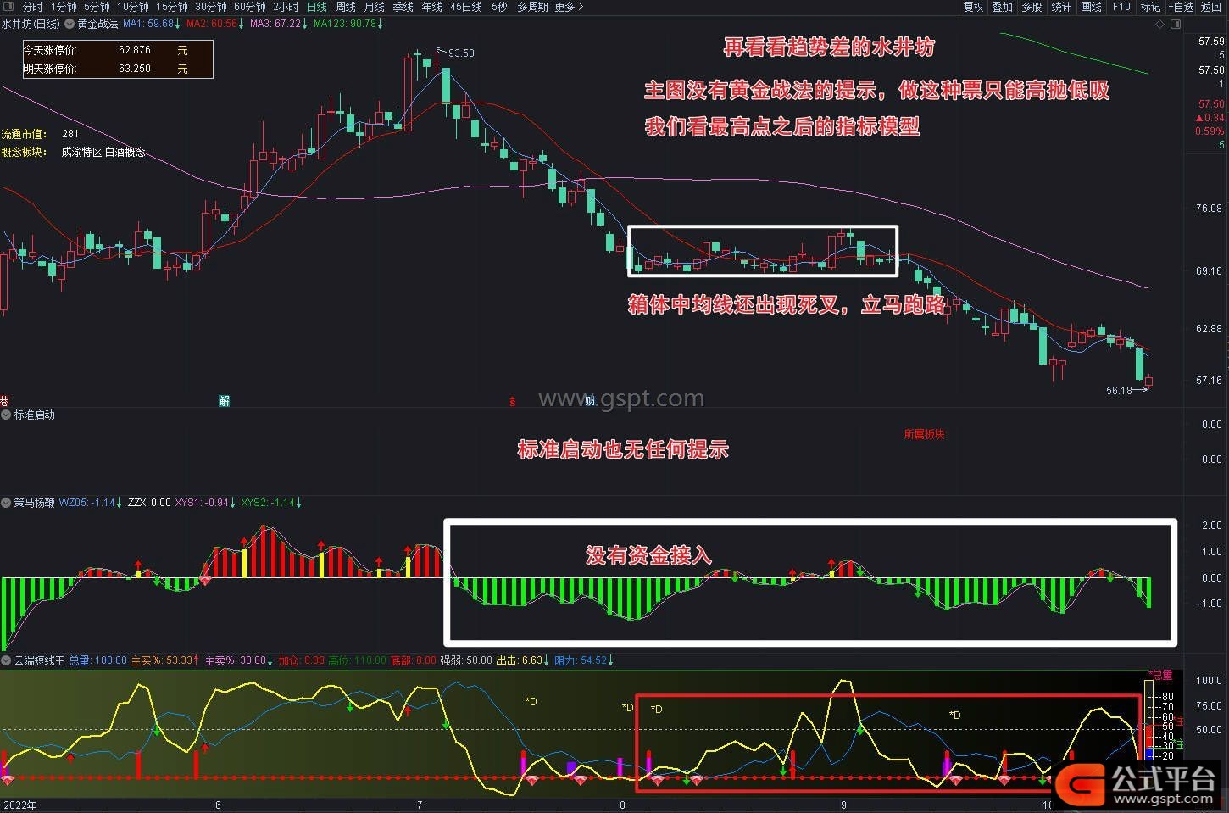Image resolution: width=1229 pixels, height=813 pixels.
Task: Click the WZ05: -1.14 indicator value
Action: click(x=90, y=503)
